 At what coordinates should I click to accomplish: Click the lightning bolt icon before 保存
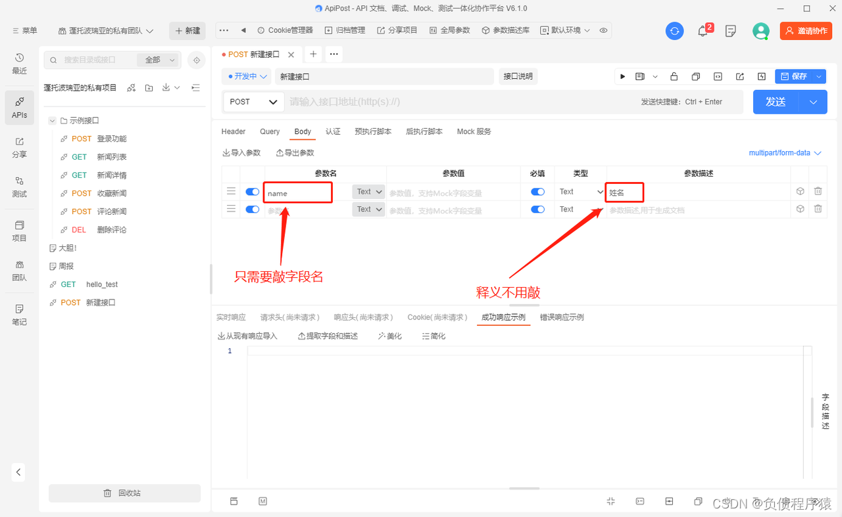coord(762,76)
